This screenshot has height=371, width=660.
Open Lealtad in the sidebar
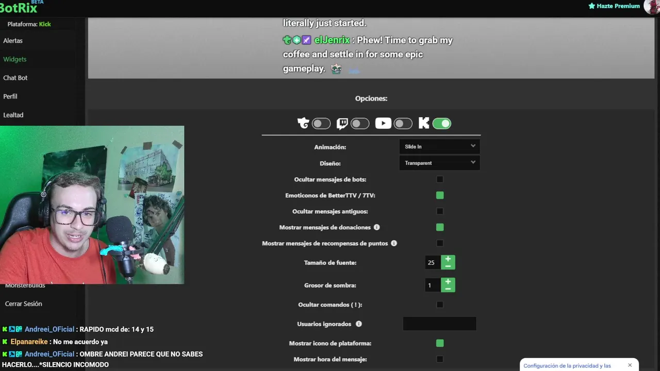click(x=13, y=115)
